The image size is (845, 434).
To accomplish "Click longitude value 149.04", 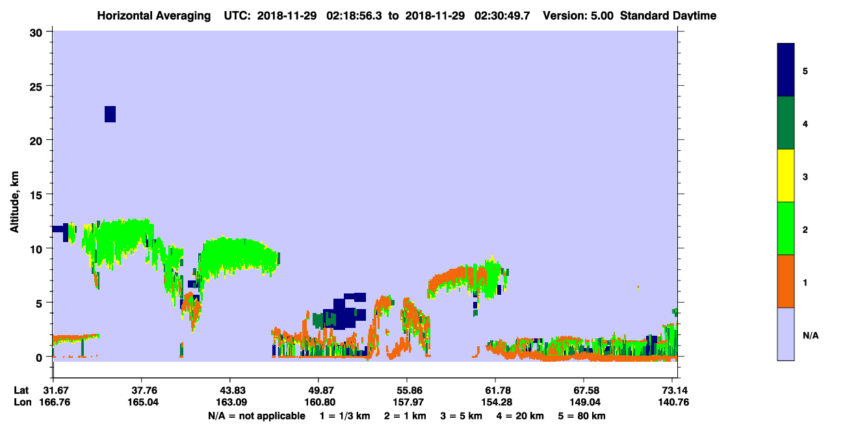I will [584, 402].
